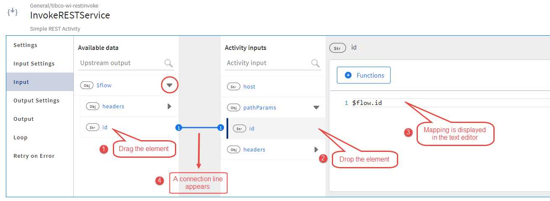Open the Settings tab
The height and width of the screenshot is (201, 550).
point(25,45)
